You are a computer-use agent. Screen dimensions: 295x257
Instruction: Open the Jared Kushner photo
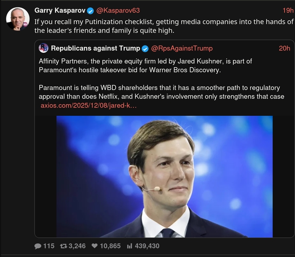pos(165,176)
